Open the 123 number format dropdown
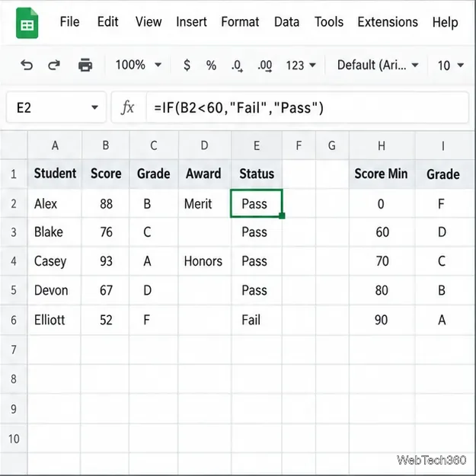Screen dimensions: 476x476 pos(301,65)
